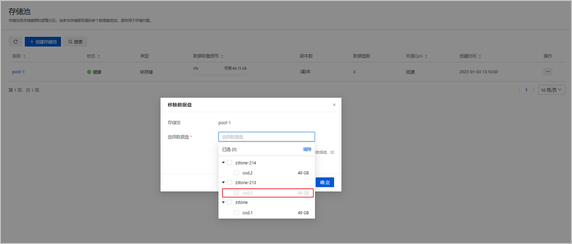Click the 搜索 search button
Image resolution: width=572 pixels, height=244 pixels.
(x=75, y=42)
